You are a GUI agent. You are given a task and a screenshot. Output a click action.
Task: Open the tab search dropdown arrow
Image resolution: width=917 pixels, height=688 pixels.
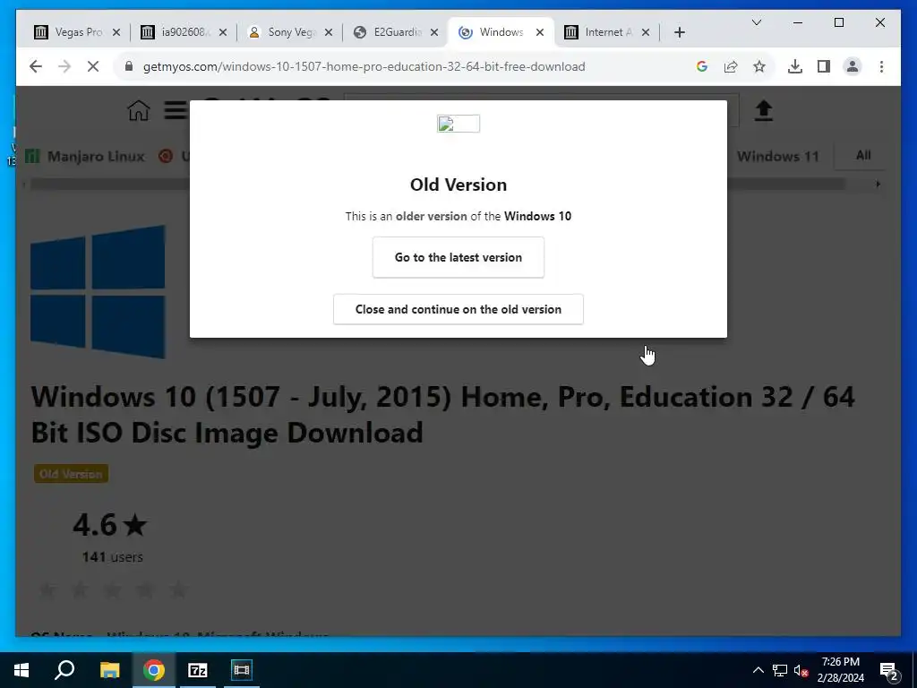756,22
